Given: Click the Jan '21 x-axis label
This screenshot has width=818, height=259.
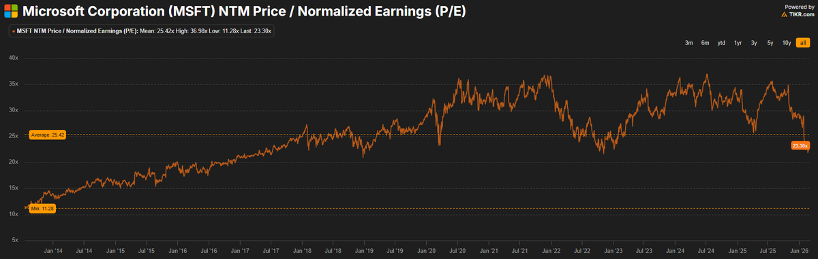Looking at the screenshot, I should click(x=489, y=252).
